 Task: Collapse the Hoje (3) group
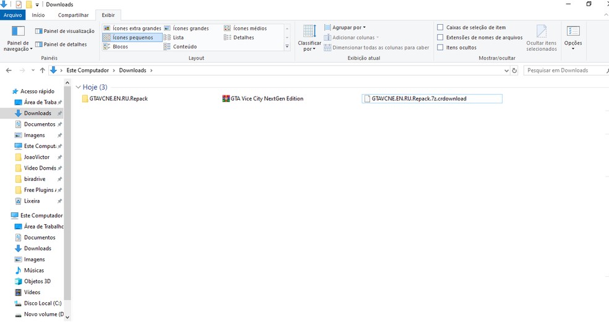point(78,87)
